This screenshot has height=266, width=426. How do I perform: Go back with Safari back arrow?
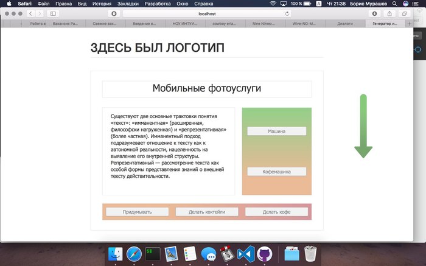tap(30, 13)
